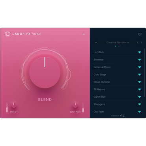The image size is (146, 146).
Task: Toggle the Club Stage favorite heart
Action: [x=140, y=75]
